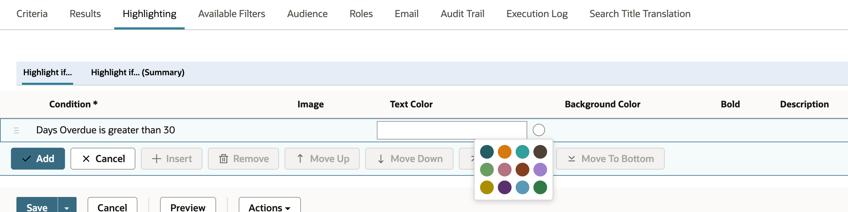Image resolution: width=848 pixels, height=212 pixels.
Task: View the Execution Log tab
Action: click(537, 14)
